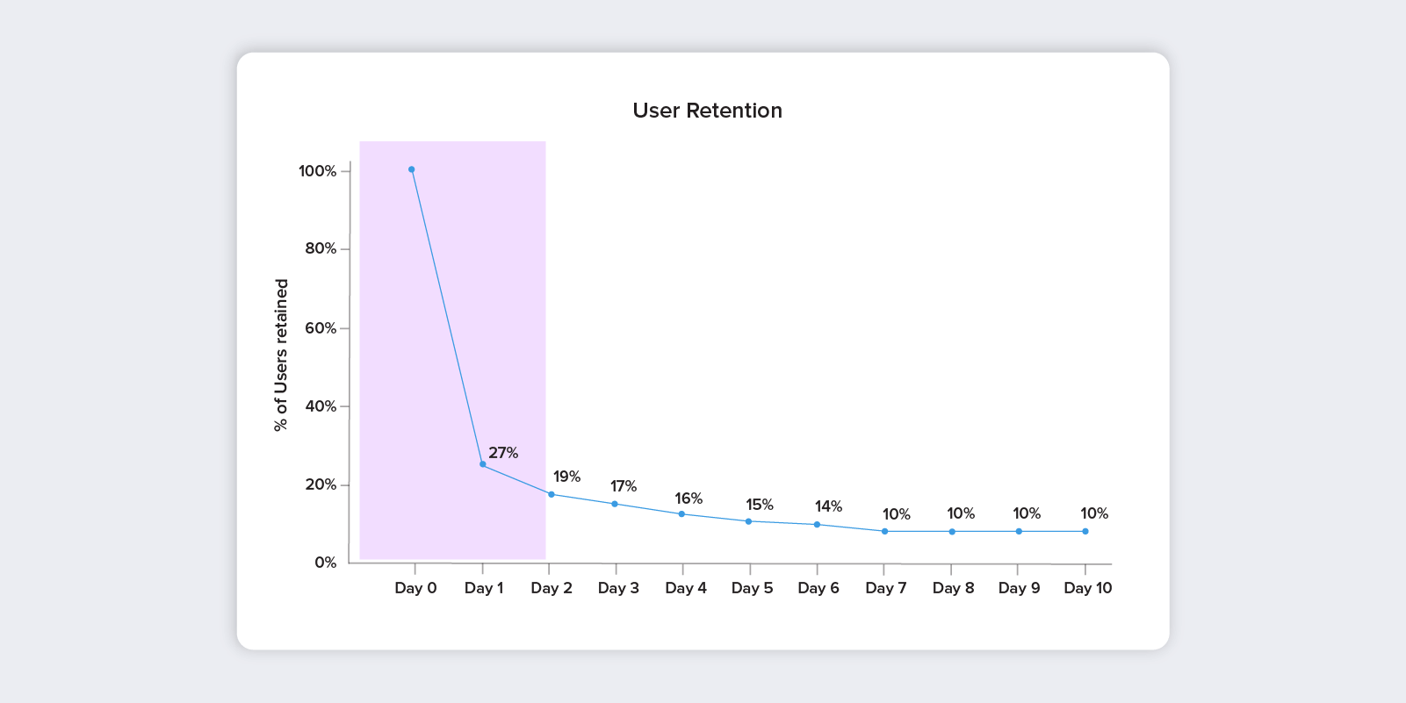
Task: Click the User Retention chart title
Action: (707, 111)
